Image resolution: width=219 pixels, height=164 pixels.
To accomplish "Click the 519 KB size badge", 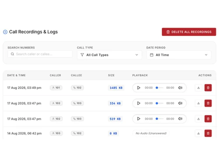I will coord(115,119).
